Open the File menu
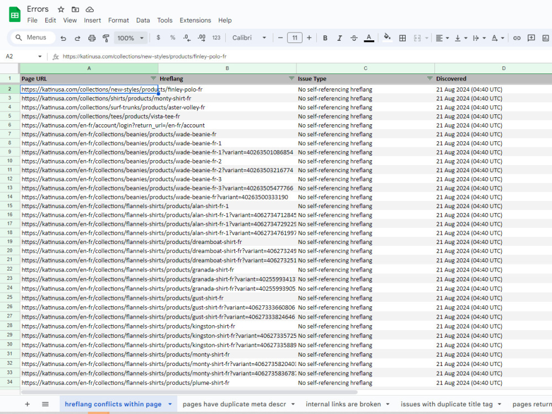The image size is (552, 414). point(33,20)
